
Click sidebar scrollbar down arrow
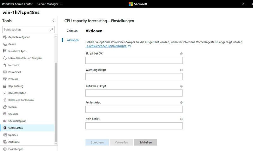56,144
